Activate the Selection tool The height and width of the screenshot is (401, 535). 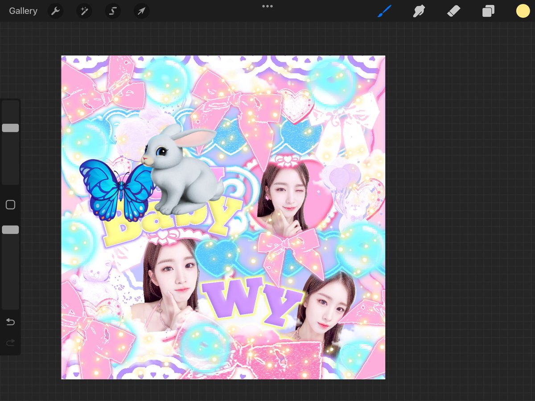(x=112, y=11)
